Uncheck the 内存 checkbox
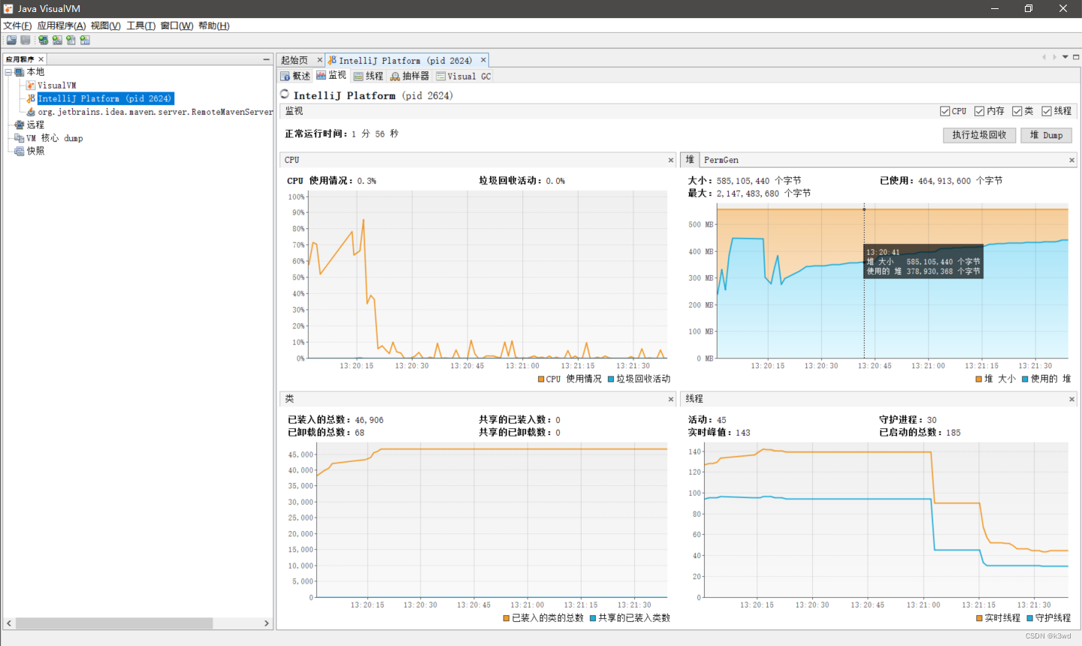This screenshot has width=1082, height=646. (979, 111)
